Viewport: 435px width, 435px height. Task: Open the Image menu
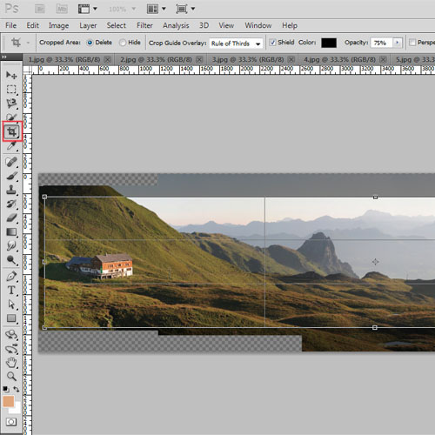click(x=58, y=25)
